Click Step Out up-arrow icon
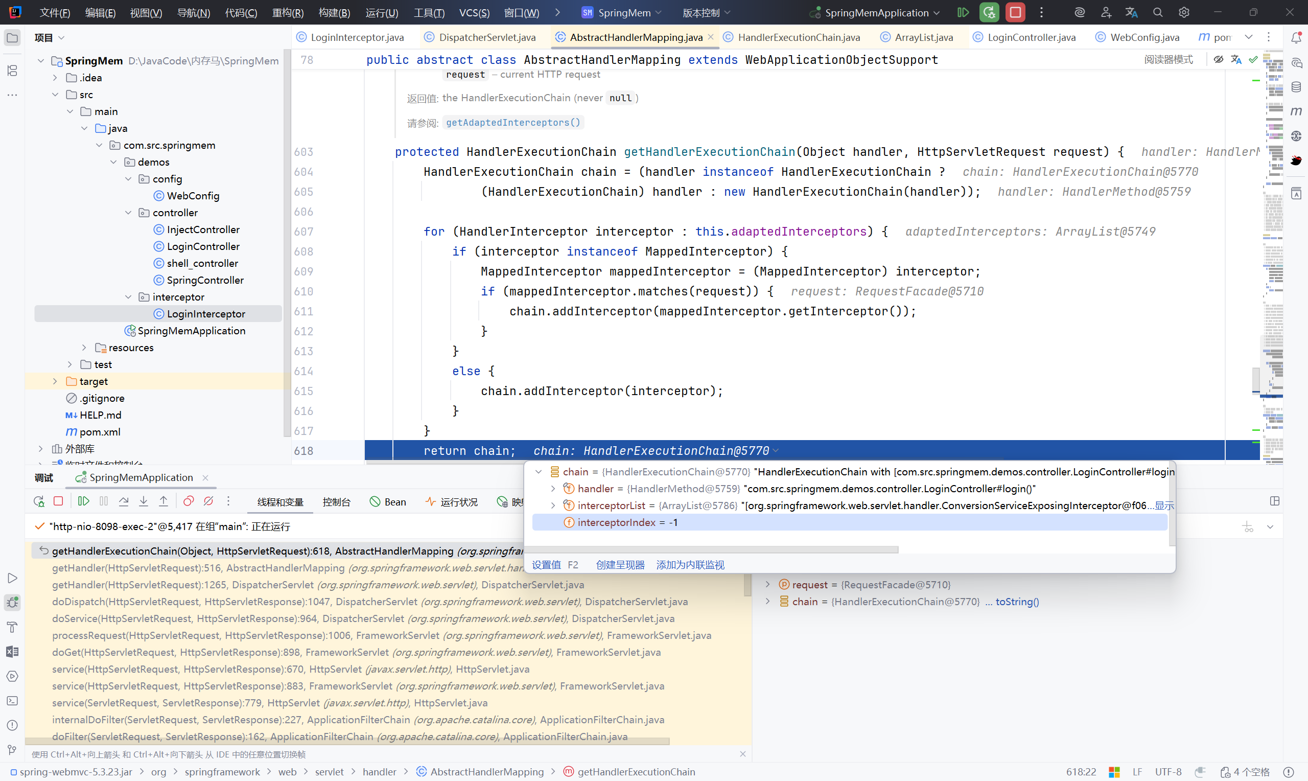 click(163, 501)
